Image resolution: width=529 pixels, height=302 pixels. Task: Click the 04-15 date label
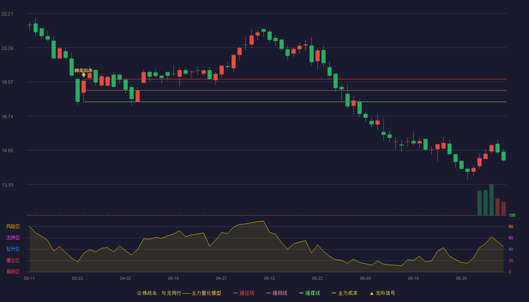click(173, 278)
